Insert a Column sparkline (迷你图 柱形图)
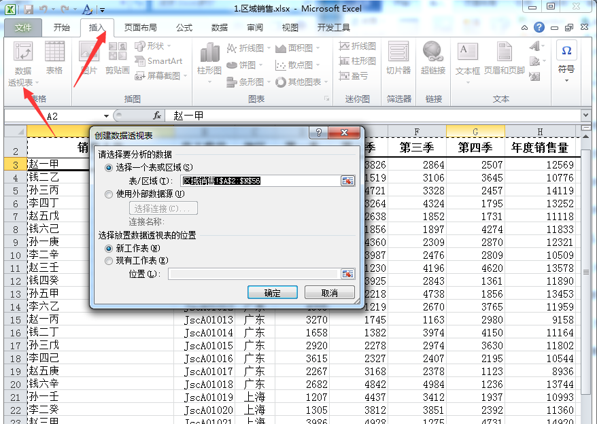 point(357,61)
